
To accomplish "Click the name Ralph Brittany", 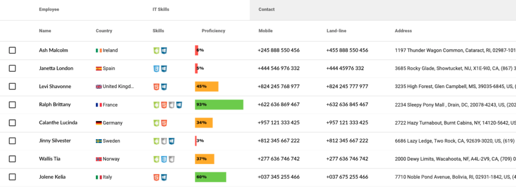I will click(54, 105).
